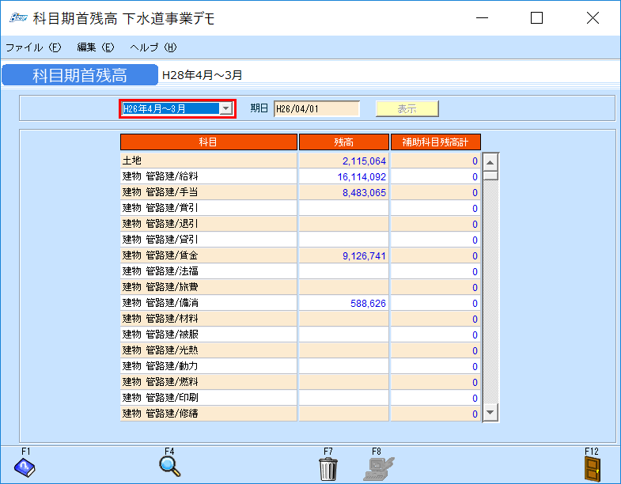Click the app logo in title bar

pyautogui.click(x=18, y=18)
